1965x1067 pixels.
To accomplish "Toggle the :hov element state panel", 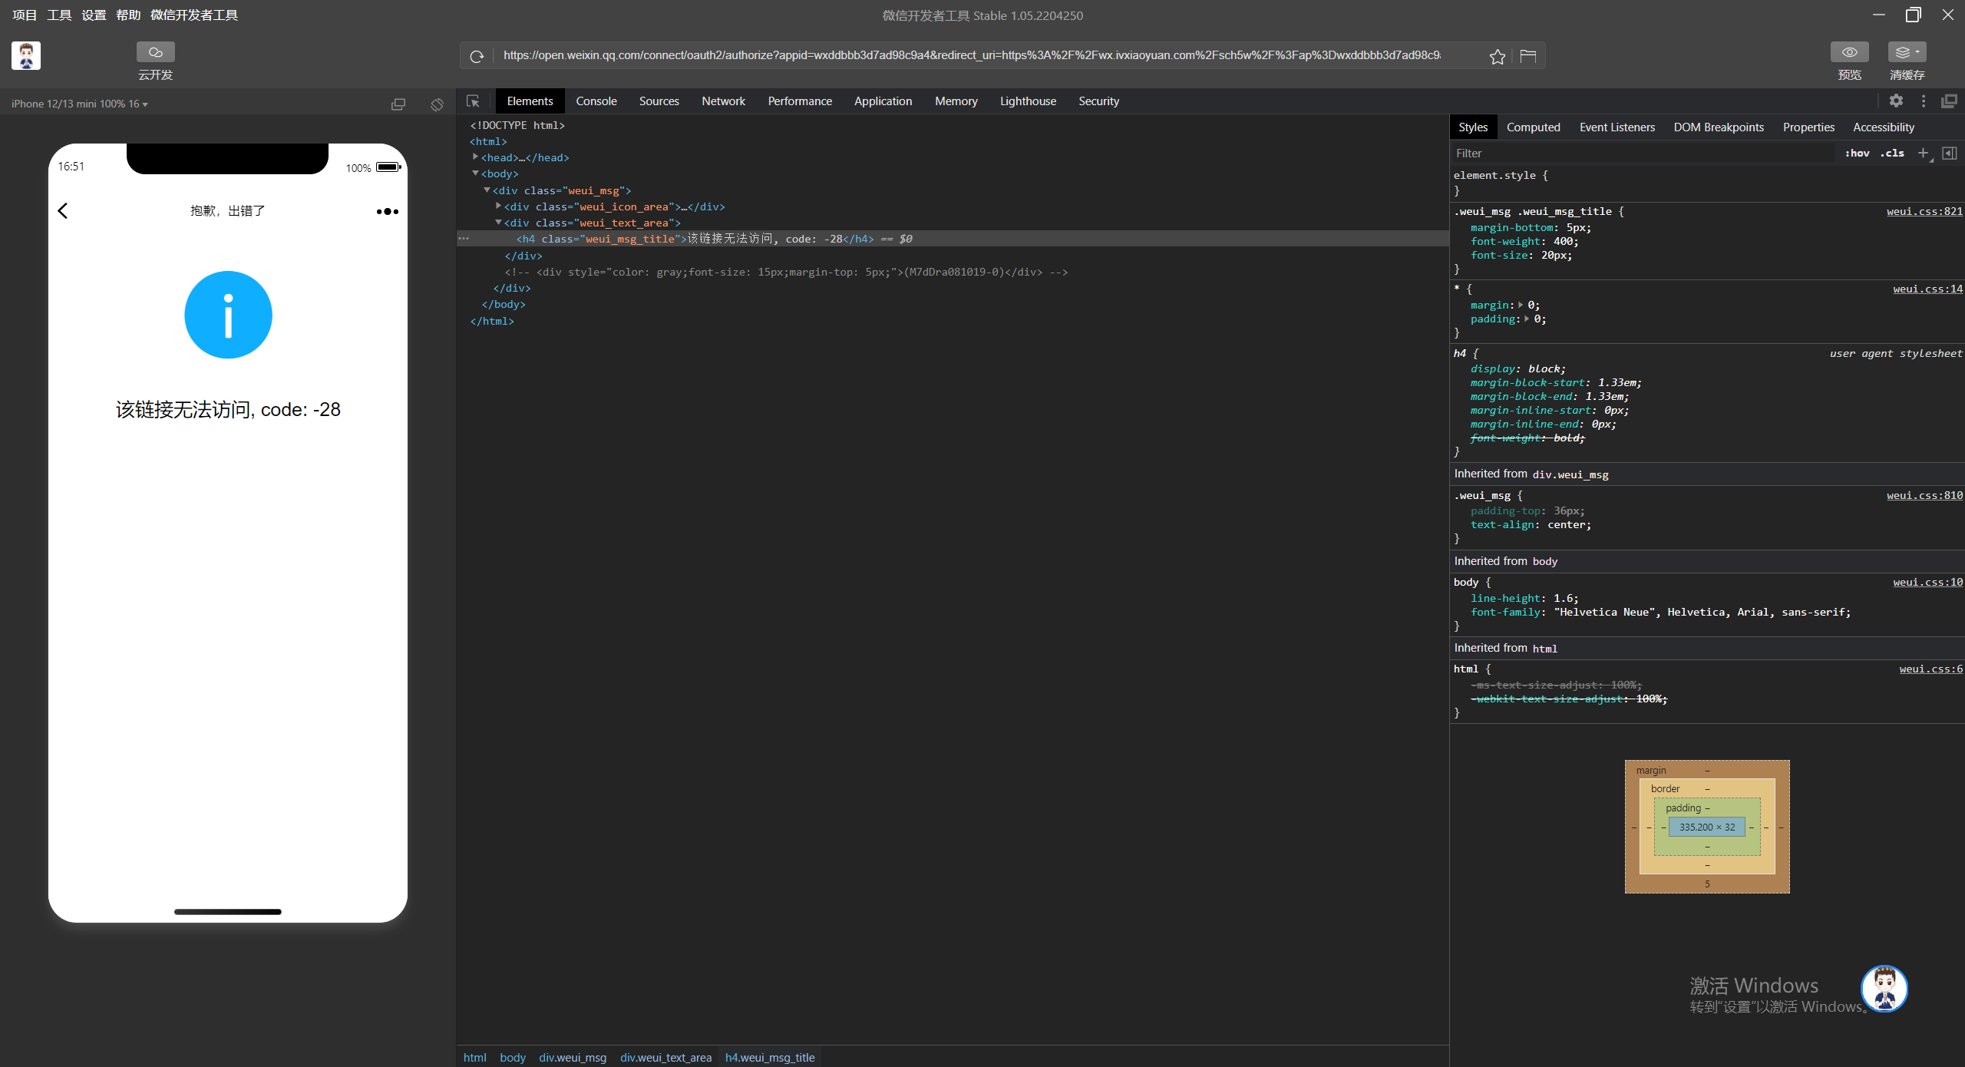I will coord(1857,154).
